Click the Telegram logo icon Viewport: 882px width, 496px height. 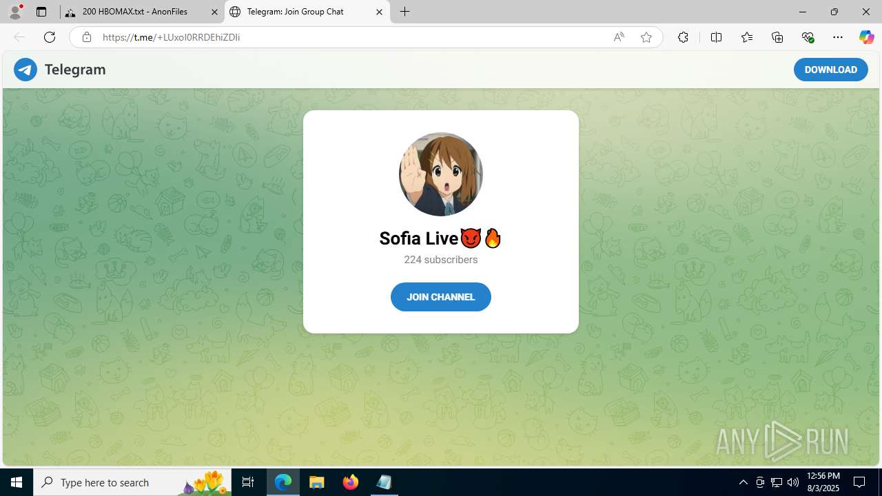(x=25, y=70)
